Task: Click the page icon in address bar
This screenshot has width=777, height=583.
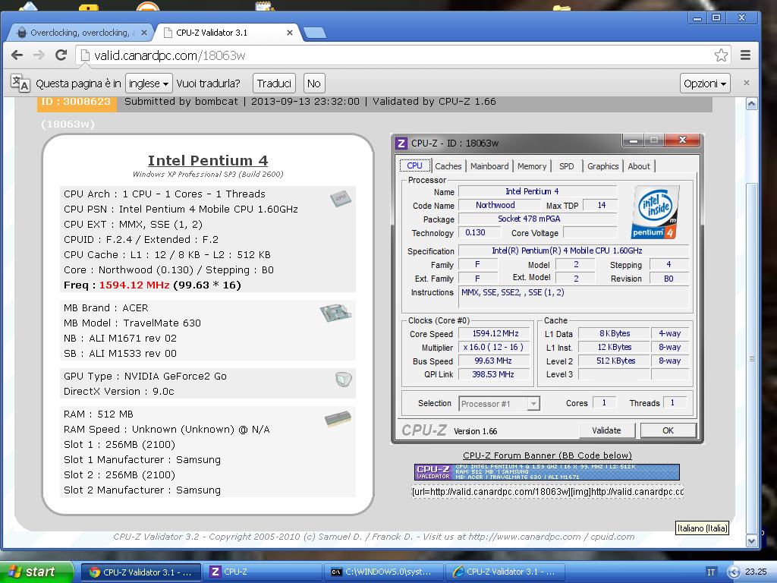Action: click(85, 55)
